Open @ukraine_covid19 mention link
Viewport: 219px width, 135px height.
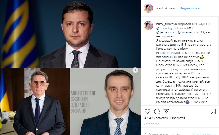[x=191, y=32]
